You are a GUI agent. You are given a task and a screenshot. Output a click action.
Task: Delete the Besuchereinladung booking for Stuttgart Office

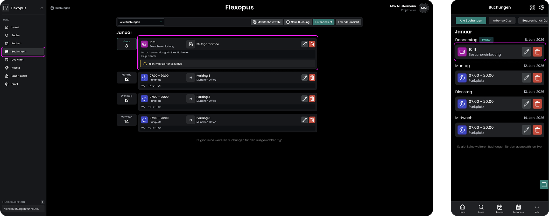pyautogui.click(x=312, y=44)
